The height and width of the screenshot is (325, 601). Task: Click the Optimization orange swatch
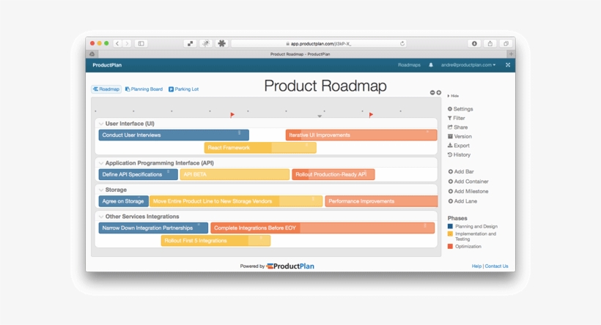coord(450,247)
